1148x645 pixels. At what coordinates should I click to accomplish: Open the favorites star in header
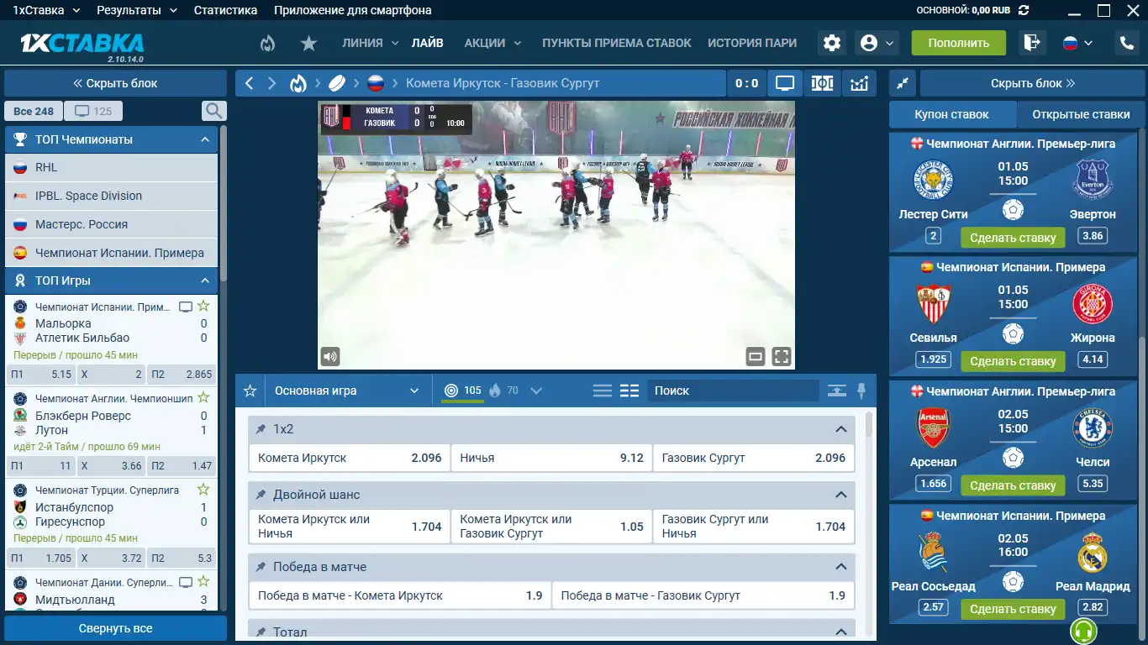click(308, 43)
